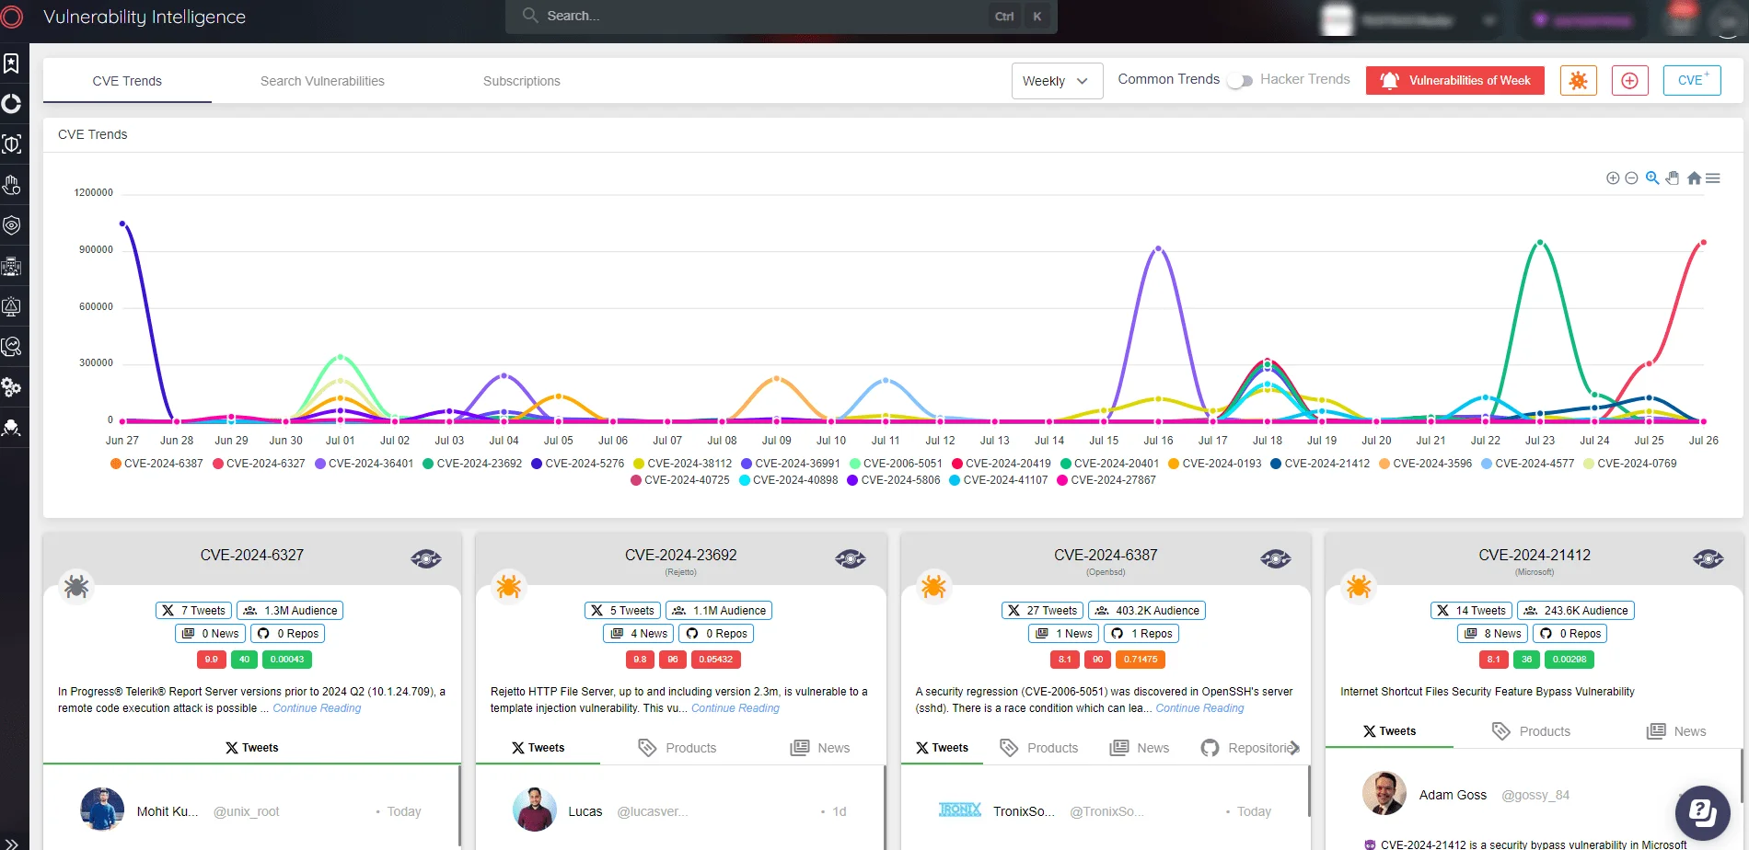Click 1 Repos badge on CVE-2024-6387
1749x850 pixels.
tap(1141, 634)
